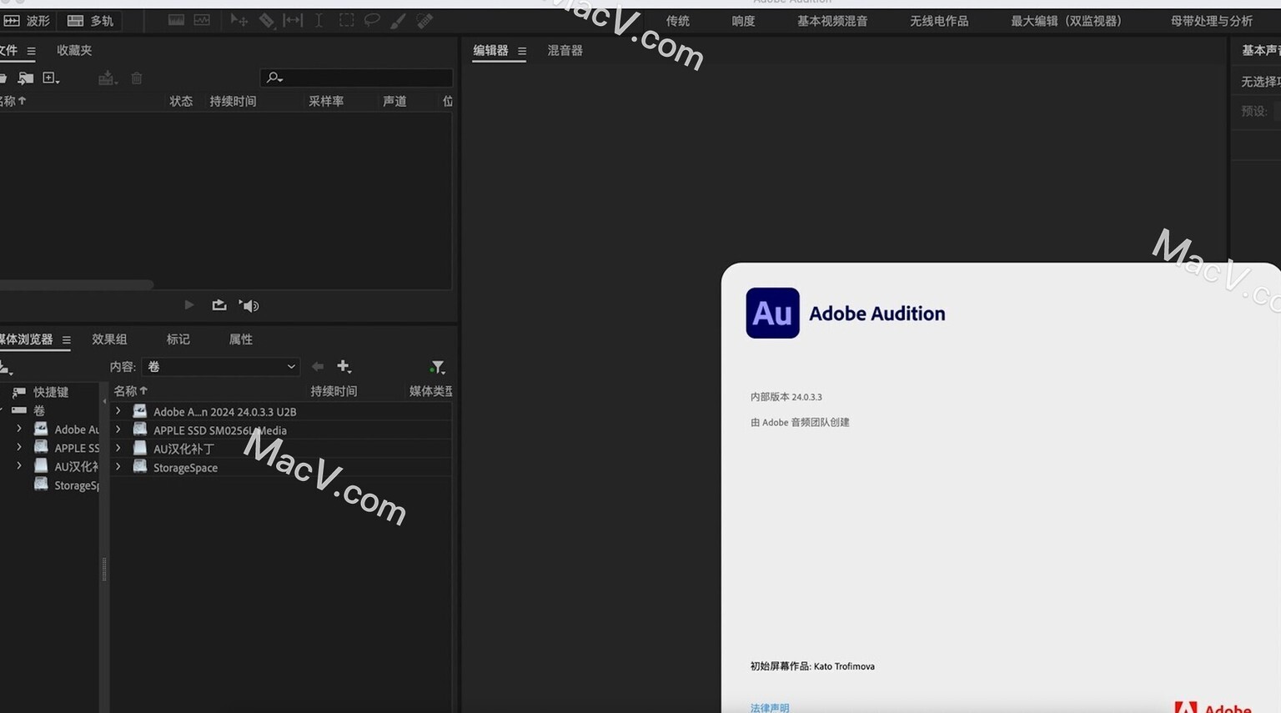Image resolution: width=1281 pixels, height=713 pixels.
Task: Sort files by 采样率 column
Action: [326, 101]
